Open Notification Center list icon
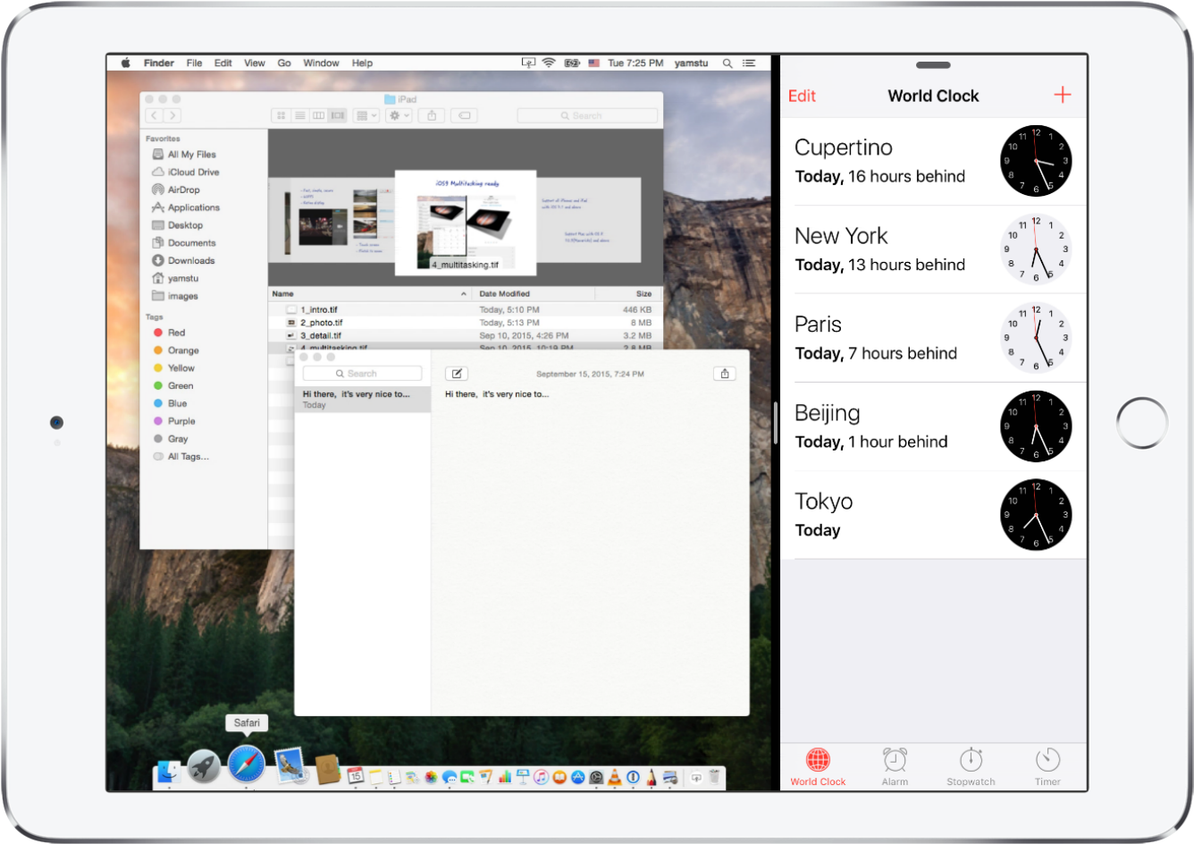The image size is (1194, 844). 749,63
